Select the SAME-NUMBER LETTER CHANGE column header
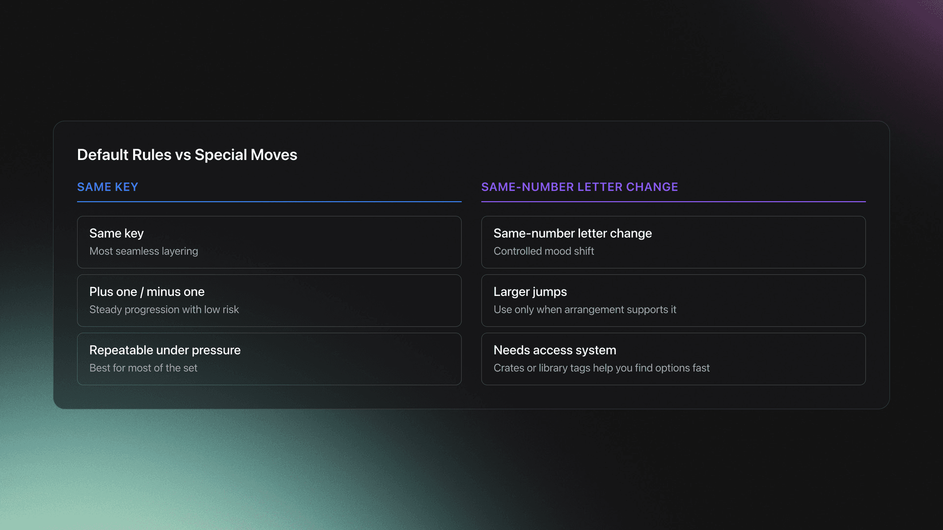The width and height of the screenshot is (943, 530). click(580, 187)
